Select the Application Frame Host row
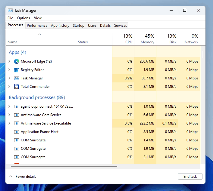Screen dimensions: 213x191 [x=103, y=132]
